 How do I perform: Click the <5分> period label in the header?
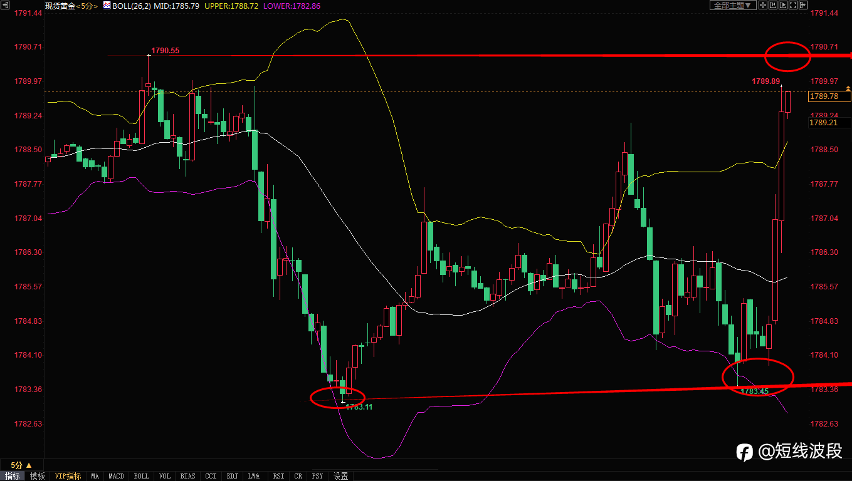[x=87, y=5]
